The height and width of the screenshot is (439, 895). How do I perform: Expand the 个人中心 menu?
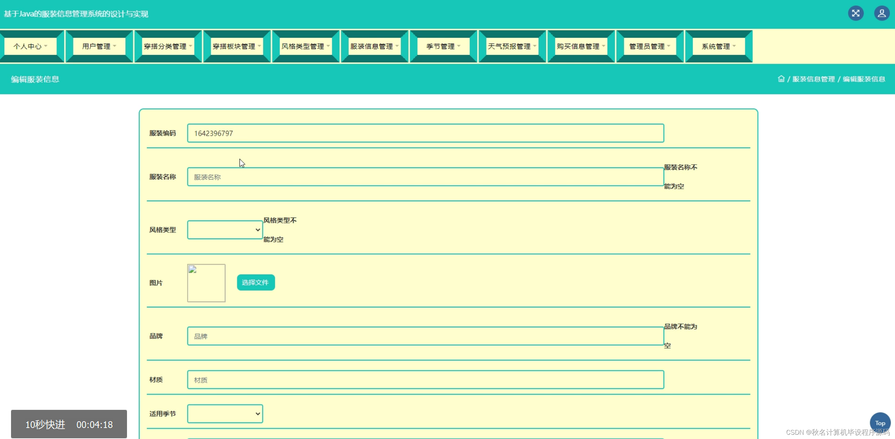[x=30, y=47]
